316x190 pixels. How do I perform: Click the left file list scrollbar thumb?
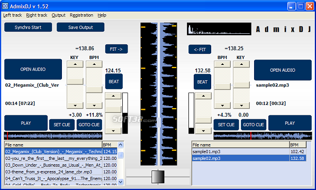pyautogui.click(x=121, y=155)
